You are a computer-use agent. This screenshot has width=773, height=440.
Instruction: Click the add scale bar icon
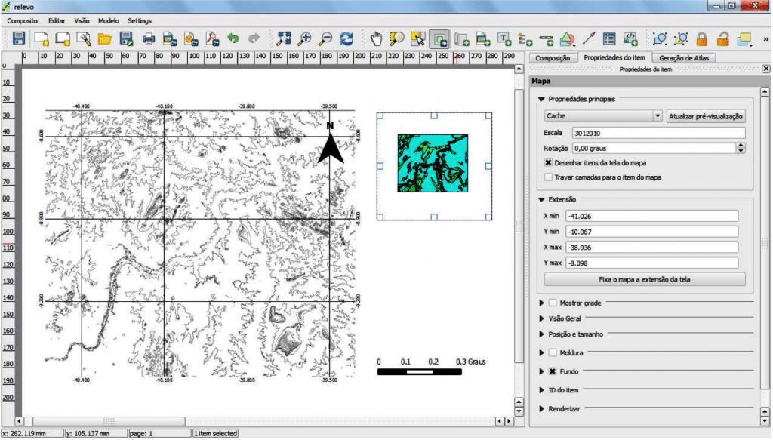(x=546, y=38)
